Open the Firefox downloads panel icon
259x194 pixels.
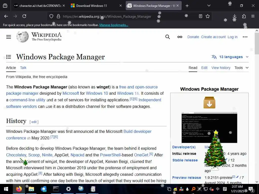(234, 16)
